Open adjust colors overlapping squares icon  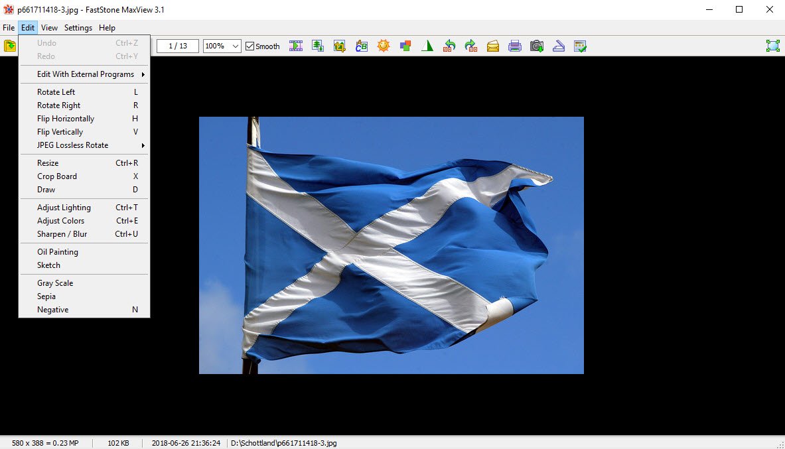[x=405, y=46]
